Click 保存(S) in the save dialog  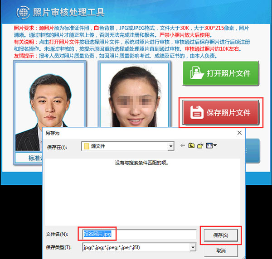(221, 235)
